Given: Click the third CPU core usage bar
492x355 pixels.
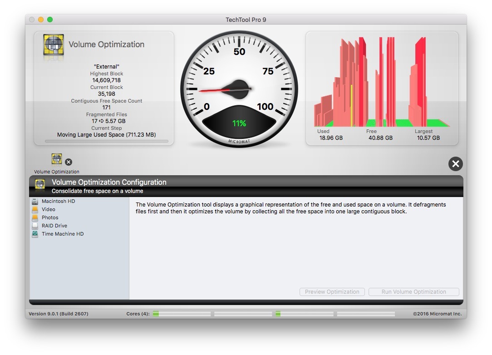Looking at the screenshot, I should pyautogui.click(x=305, y=314).
